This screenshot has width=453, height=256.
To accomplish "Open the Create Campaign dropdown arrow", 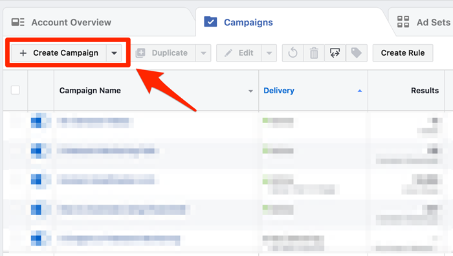I will pyautogui.click(x=114, y=53).
